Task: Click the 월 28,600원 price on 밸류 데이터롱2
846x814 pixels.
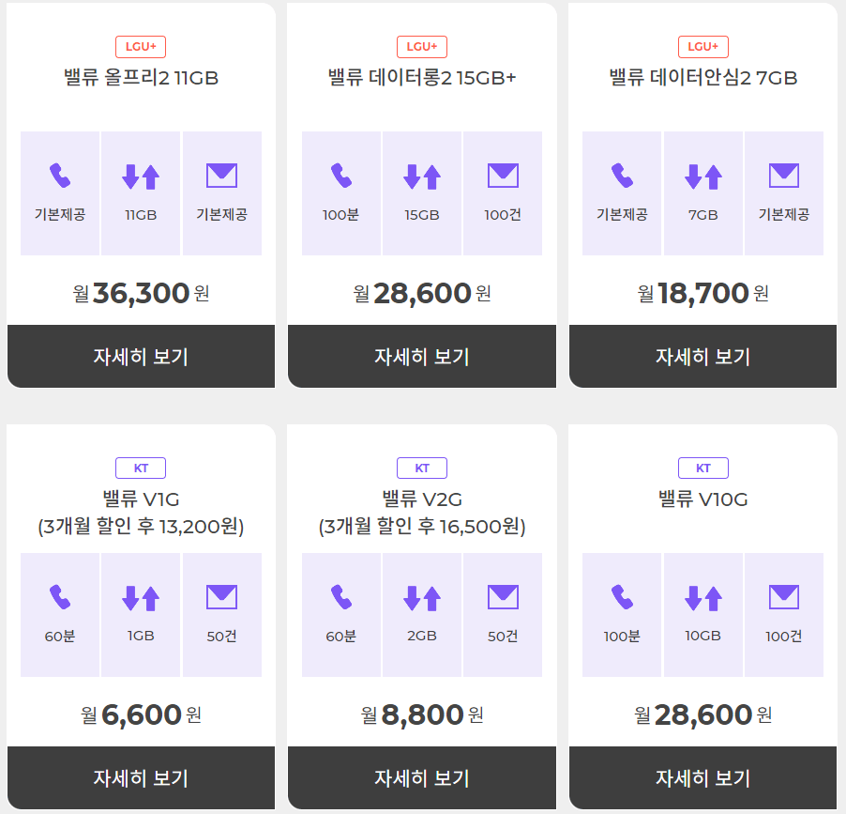Action: coord(421,292)
